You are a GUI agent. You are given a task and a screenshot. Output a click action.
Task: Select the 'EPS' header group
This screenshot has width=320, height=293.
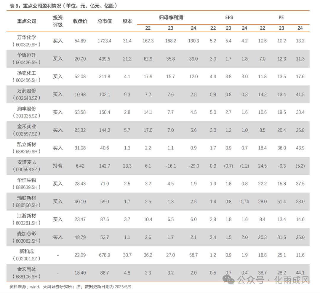point(229,17)
